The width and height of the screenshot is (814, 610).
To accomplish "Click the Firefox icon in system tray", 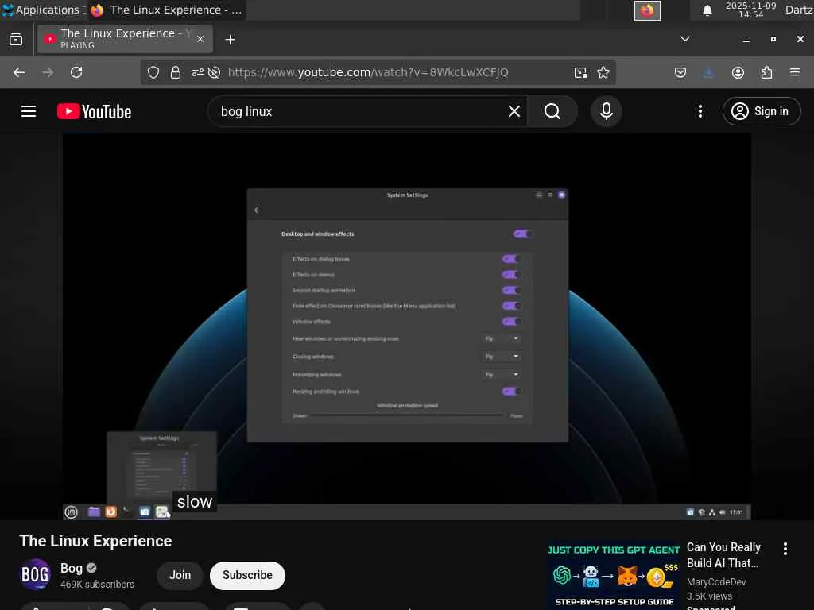I will point(647,10).
